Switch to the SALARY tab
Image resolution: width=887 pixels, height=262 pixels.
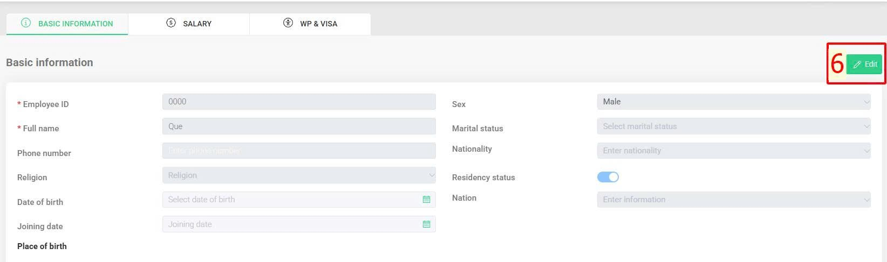(x=189, y=24)
